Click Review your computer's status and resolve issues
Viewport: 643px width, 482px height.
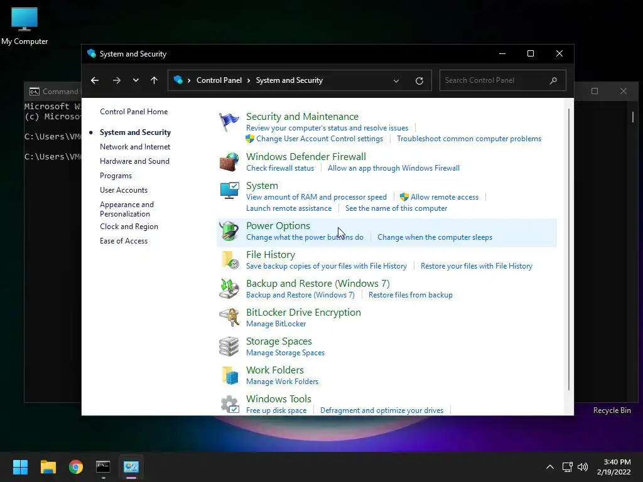click(x=327, y=128)
